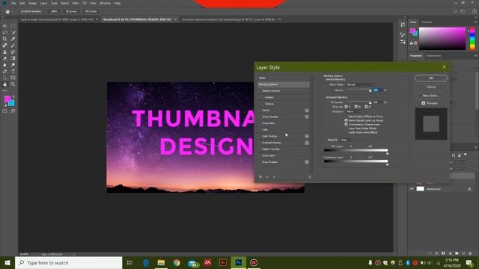Select the Pen tool
Image resolution: width=479 pixels, height=269 pixels.
coord(4,72)
